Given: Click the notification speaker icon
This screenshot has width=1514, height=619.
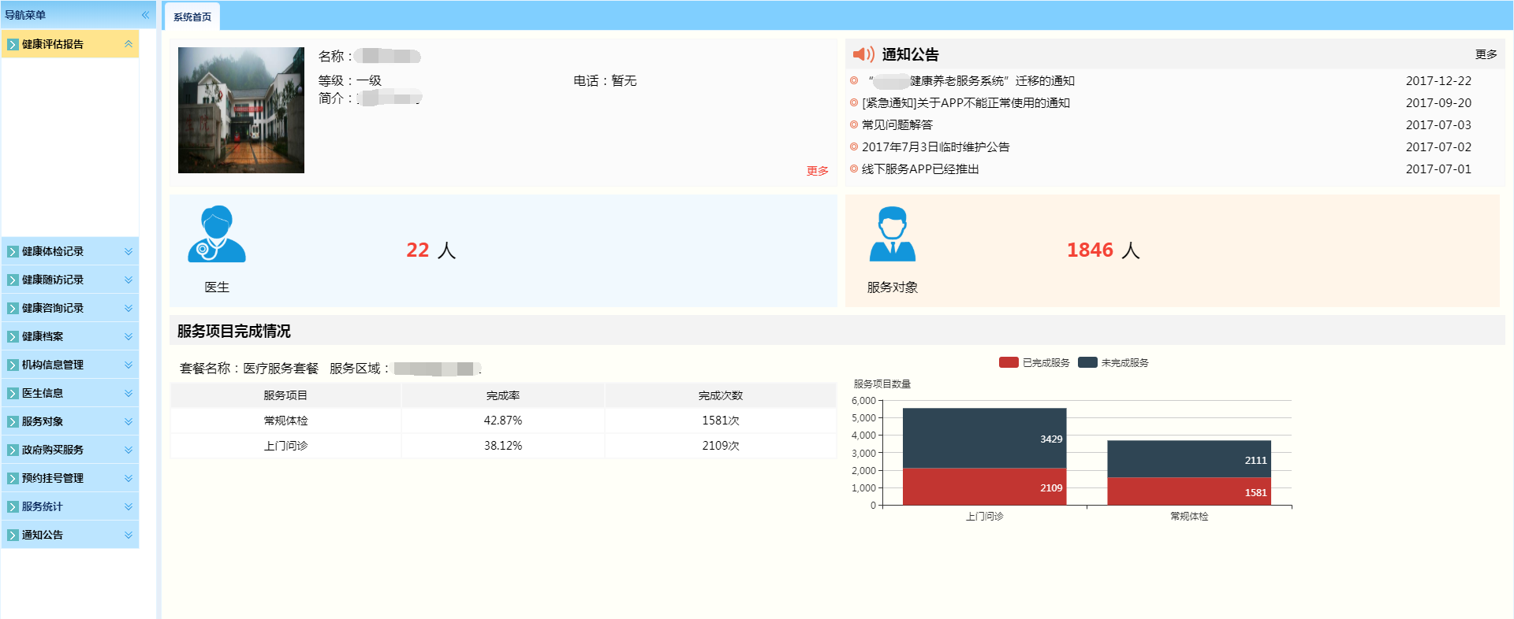Looking at the screenshot, I should (x=863, y=54).
